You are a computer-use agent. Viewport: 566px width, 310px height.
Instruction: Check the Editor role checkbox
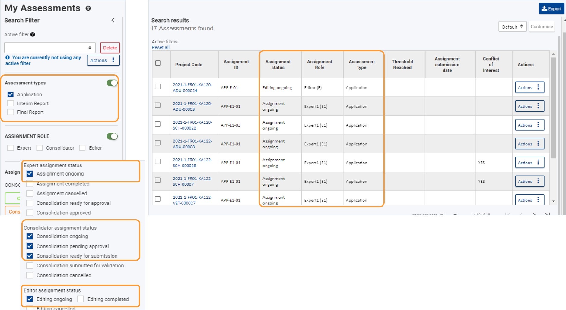[x=82, y=148]
